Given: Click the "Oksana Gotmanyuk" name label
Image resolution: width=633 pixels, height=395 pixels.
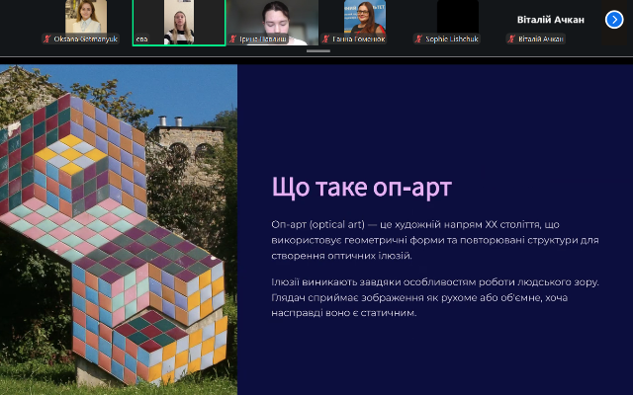Looking at the screenshot, I should click(x=87, y=39).
